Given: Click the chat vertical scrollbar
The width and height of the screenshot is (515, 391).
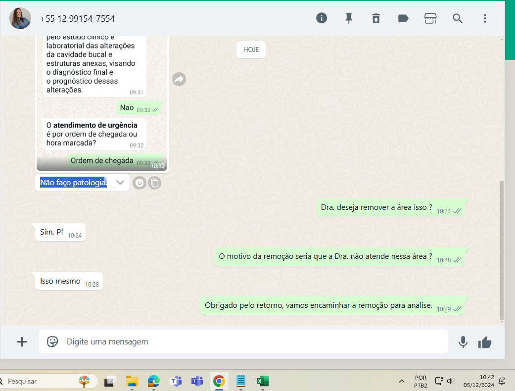Looking at the screenshot, I should click(502, 250).
